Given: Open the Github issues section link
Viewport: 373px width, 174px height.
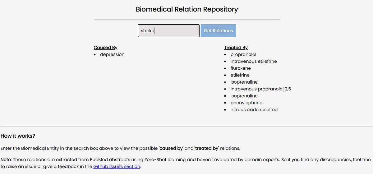Looking at the screenshot, I should [117, 167].
